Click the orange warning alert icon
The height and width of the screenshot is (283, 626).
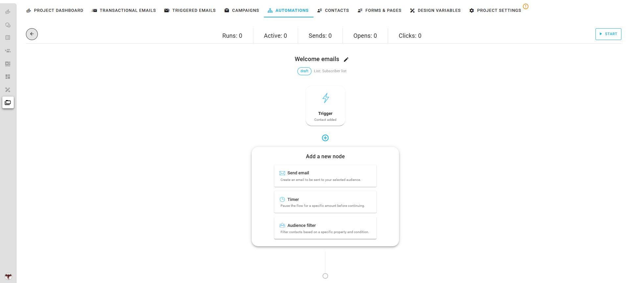[526, 6]
